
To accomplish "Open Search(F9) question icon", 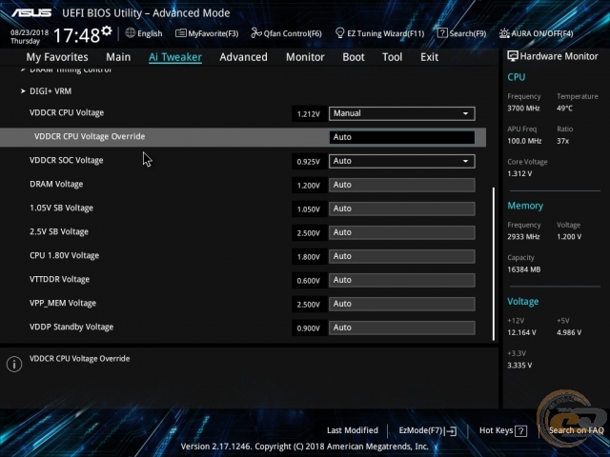I will [442, 33].
